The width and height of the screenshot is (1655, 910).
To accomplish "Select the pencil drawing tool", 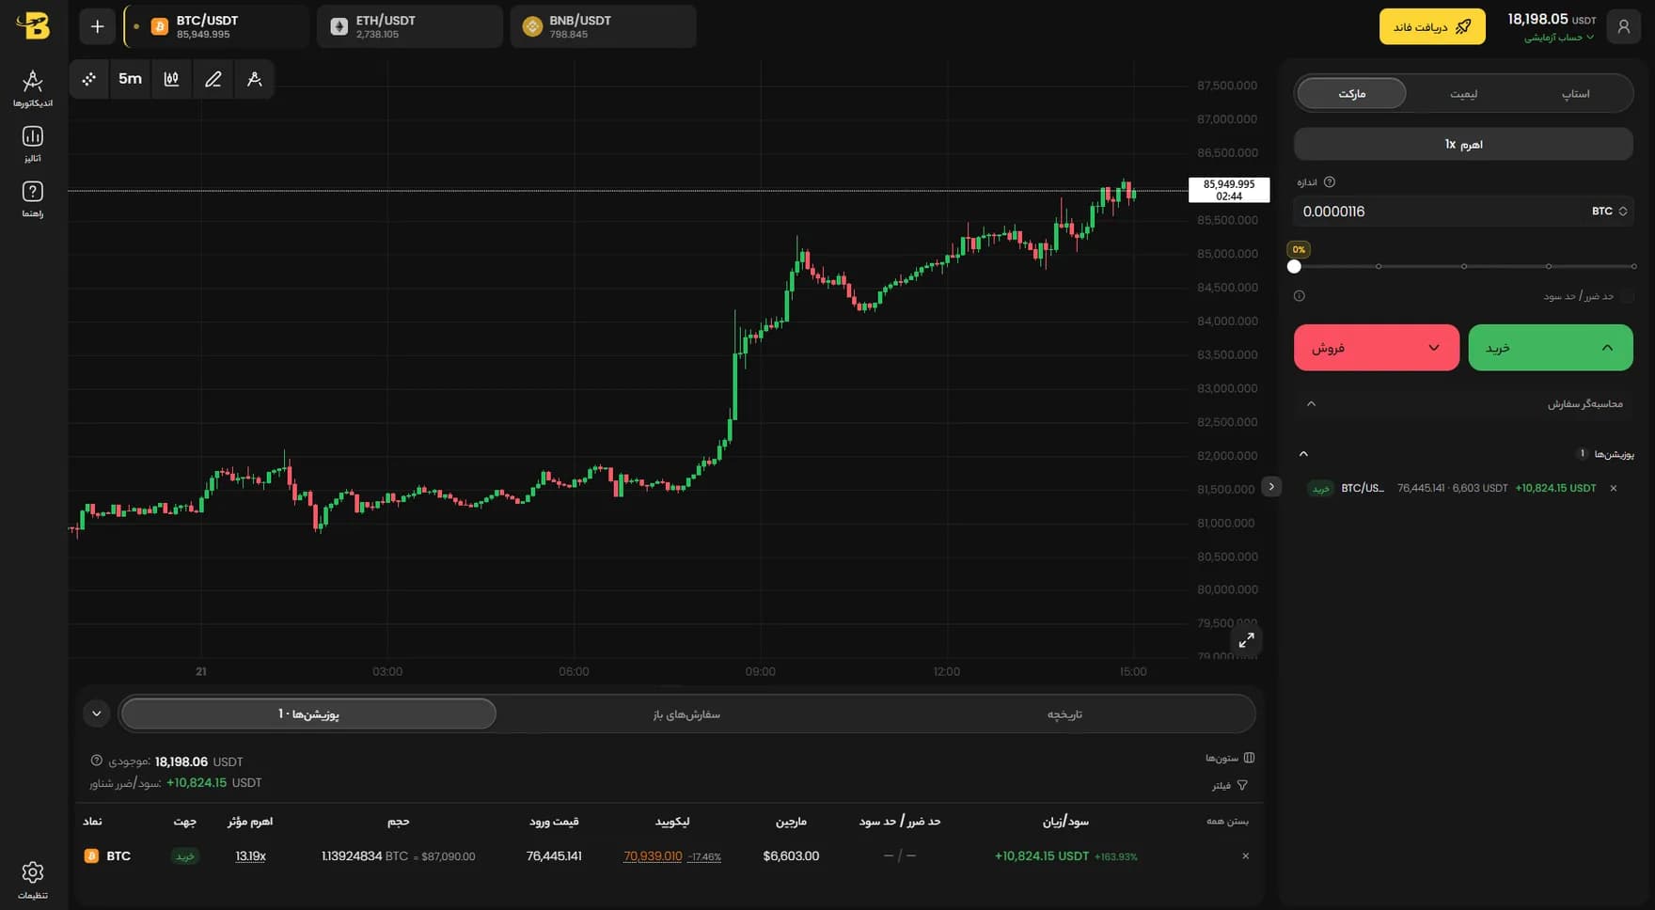I will (x=213, y=79).
